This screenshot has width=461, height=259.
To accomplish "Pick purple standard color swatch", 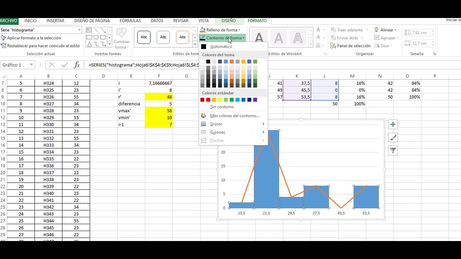I will (255, 100).
